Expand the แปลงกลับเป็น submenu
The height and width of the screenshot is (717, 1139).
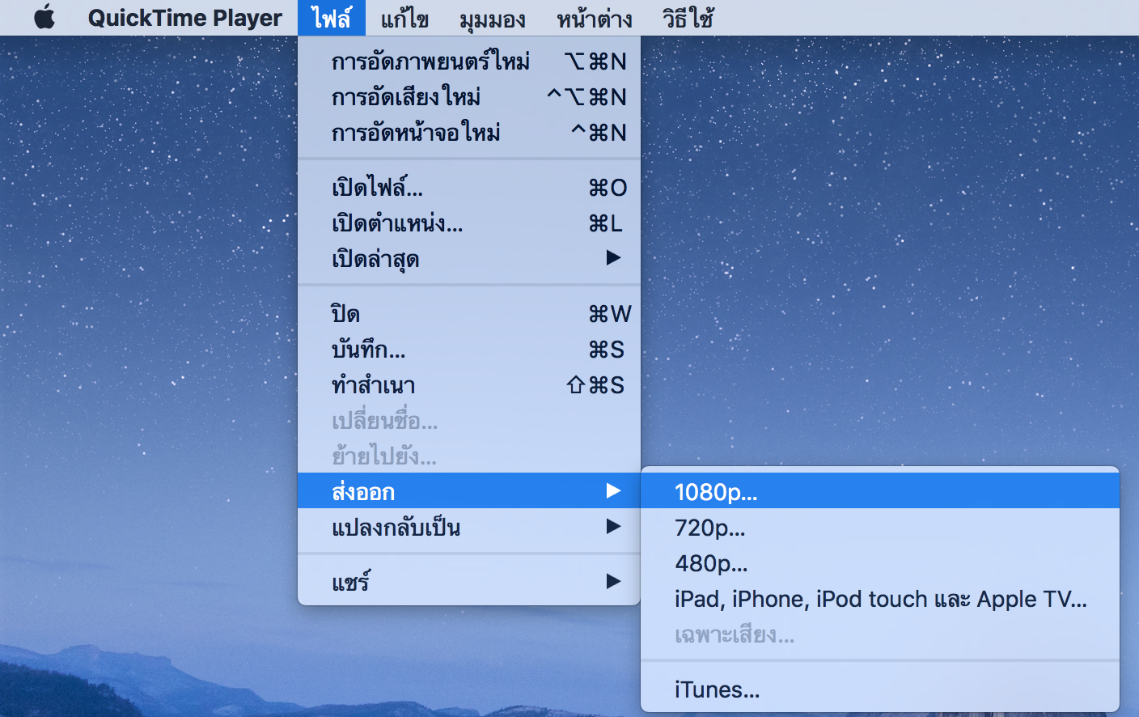[x=469, y=527]
